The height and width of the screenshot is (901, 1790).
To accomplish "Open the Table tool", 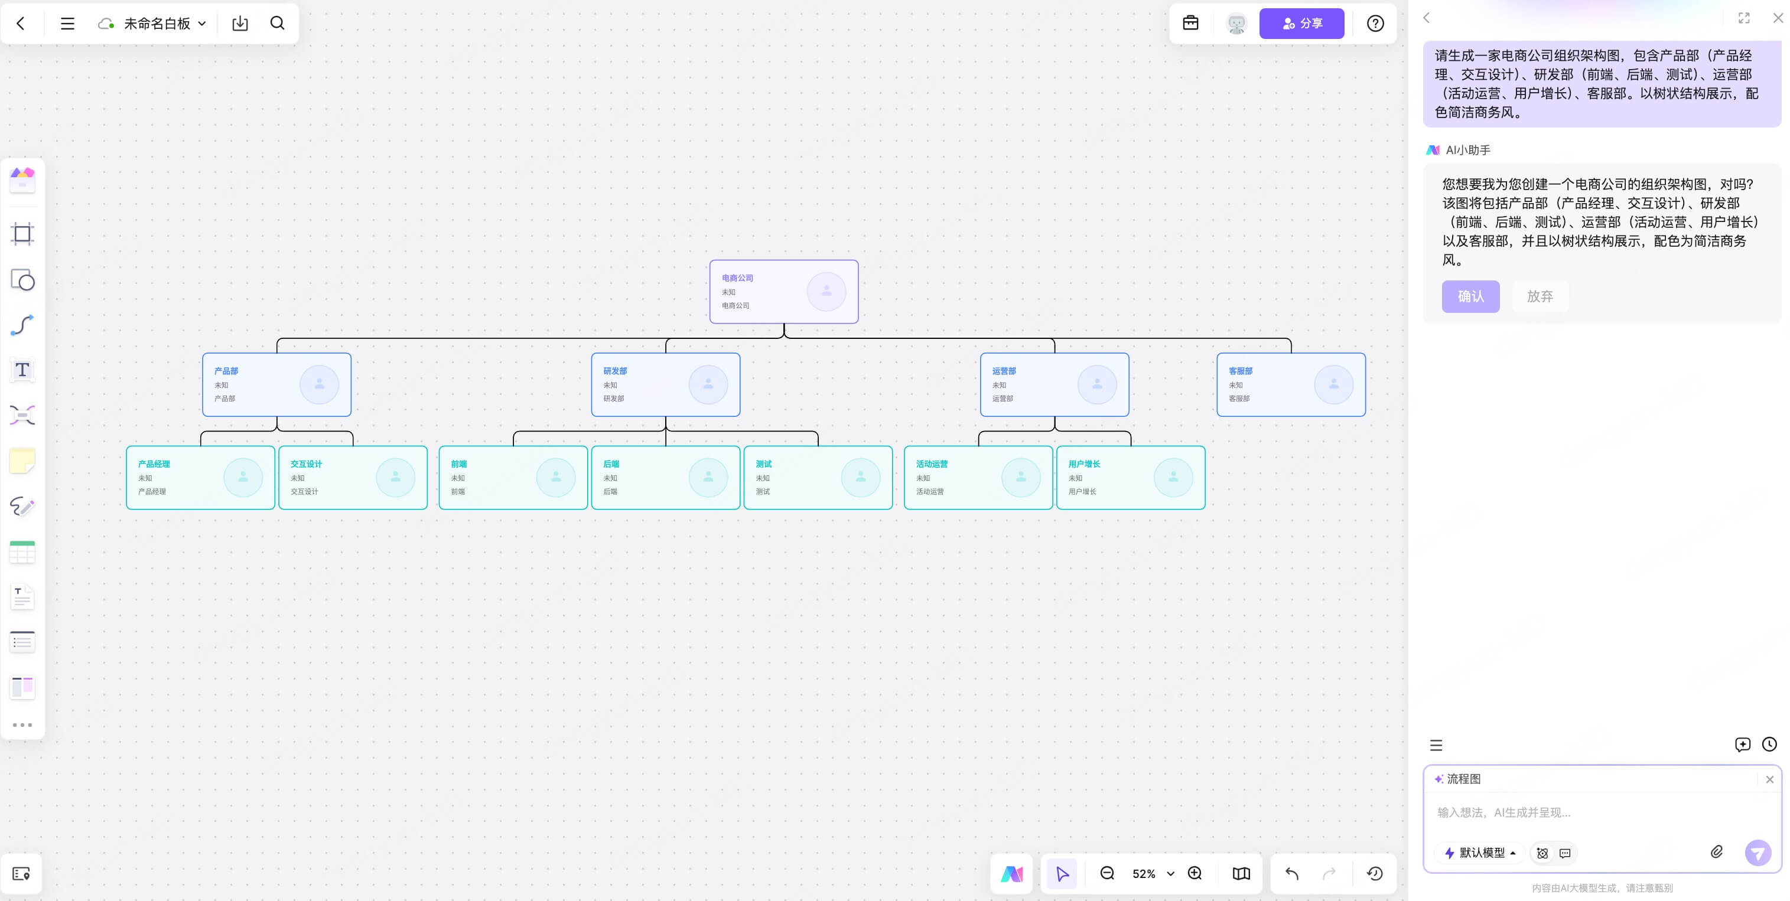I will tap(22, 552).
